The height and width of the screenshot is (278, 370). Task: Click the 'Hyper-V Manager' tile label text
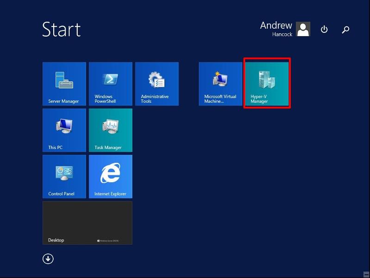coord(259,99)
